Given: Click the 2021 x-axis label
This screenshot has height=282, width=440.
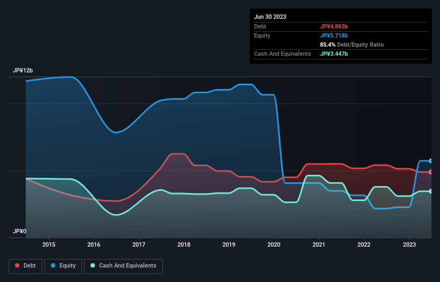Looking at the screenshot, I should [x=319, y=244].
